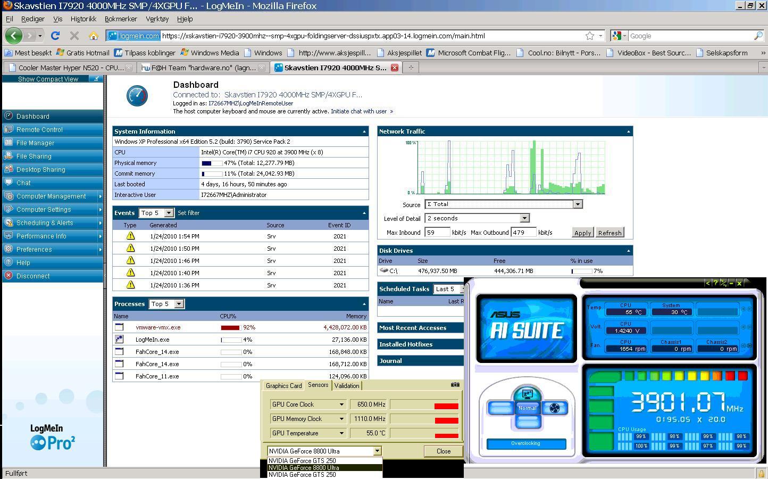This screenshot has height=479, width=768.
Task: Click the AI Suite temperature unit toggle icon
Action: [x=723, y=283]
